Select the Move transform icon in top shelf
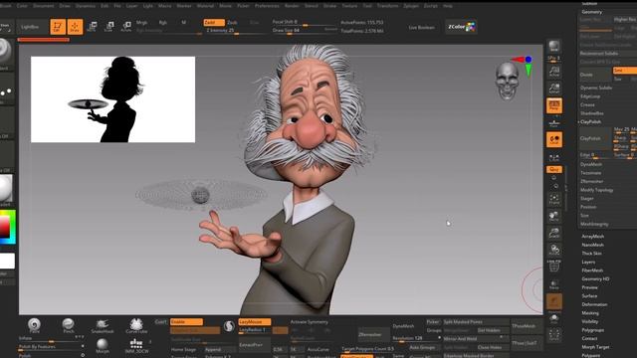 [x=92, y=27]
